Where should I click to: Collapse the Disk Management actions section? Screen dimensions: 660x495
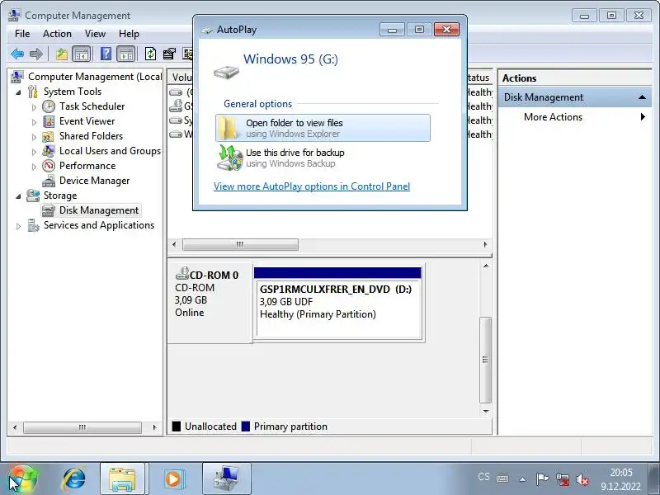pos(642,97)
